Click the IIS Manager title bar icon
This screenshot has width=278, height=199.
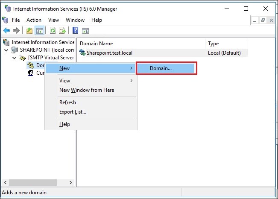7,9
